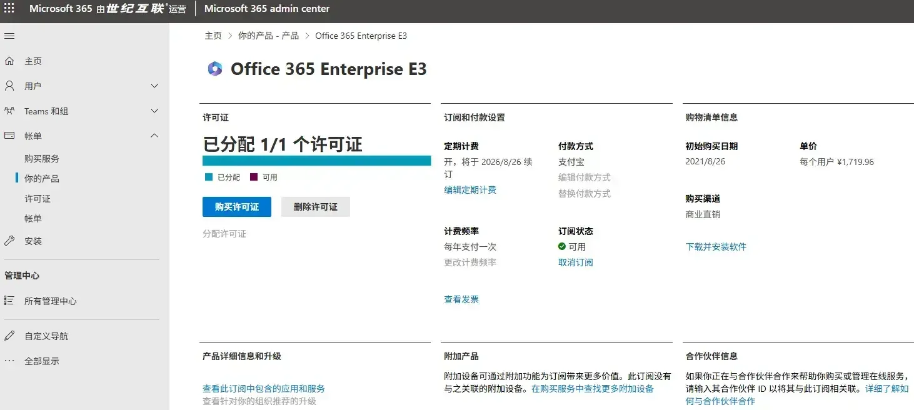Click the purple 可用 legend swatch

pyautogui.click(x=254, y=177)
